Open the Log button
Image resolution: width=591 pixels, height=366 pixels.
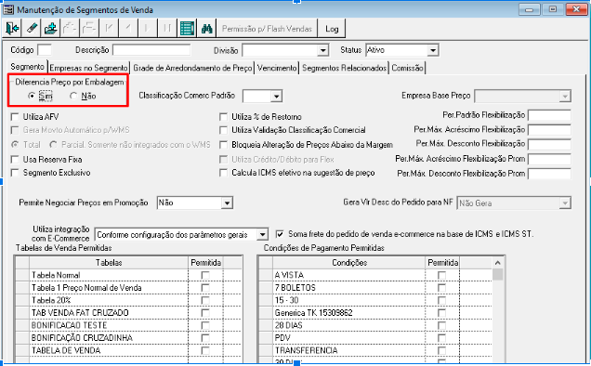point(332,29)
